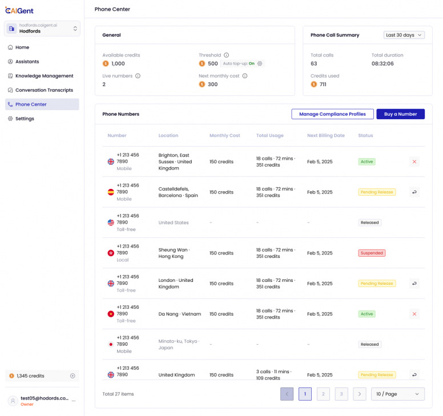Screen dimensions: 443x416
Task: Undo release for Castelldefels number
Action: click(x=414, y=192)
